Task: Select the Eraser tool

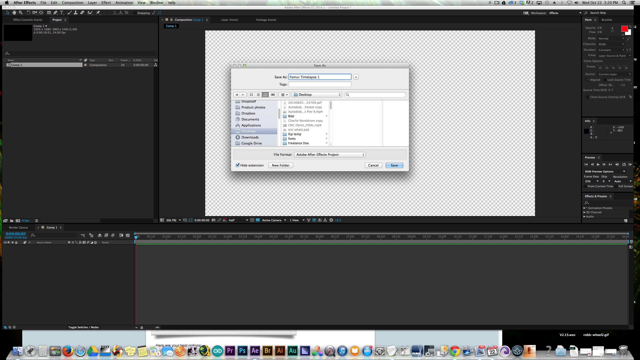Action: click(82, 12)
